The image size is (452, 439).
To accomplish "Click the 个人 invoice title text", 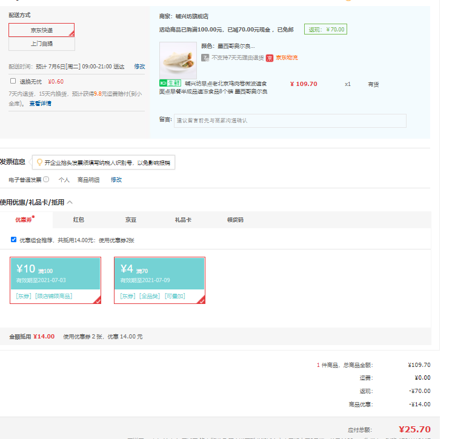I will coord(64,180).
